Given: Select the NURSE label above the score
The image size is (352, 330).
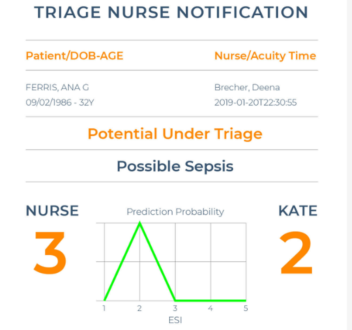Looking at the screenshot, I should (x=52, y=210).
